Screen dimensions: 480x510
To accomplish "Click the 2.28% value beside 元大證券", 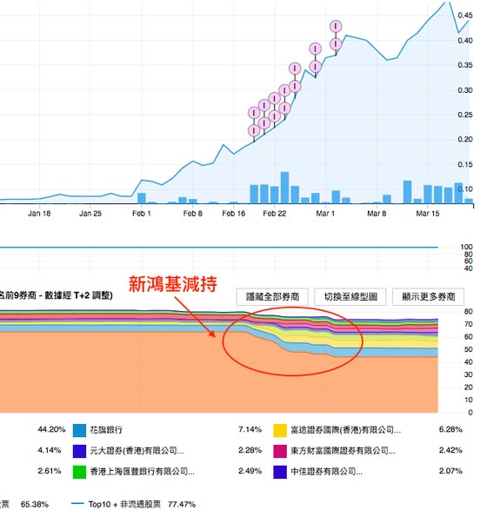I will tap(250, 450).
